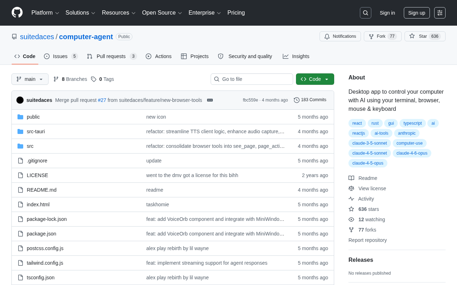The height and width of the screenshot is (285, 457).
Task: Open the appearance settings sliders icon
Action: 440,13
